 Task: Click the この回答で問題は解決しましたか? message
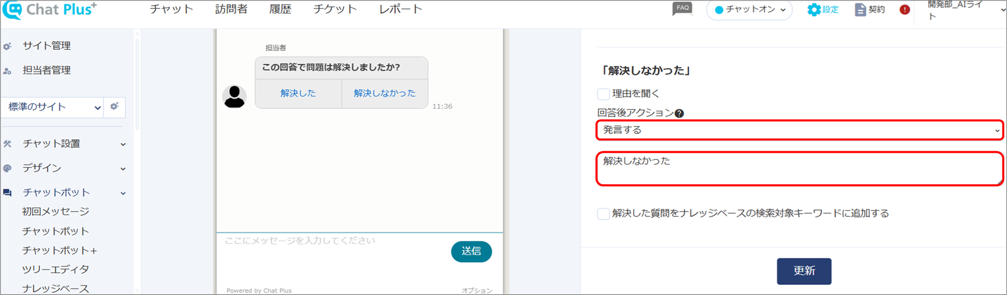[x=331, y=68]
